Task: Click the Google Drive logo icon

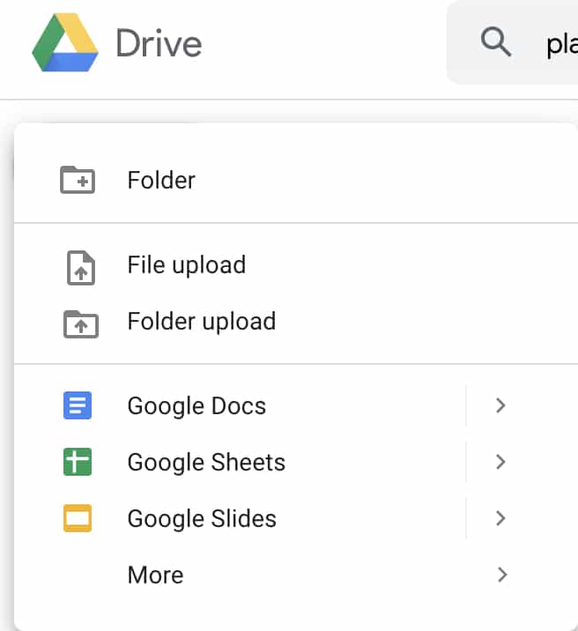Action: point(65,42)
